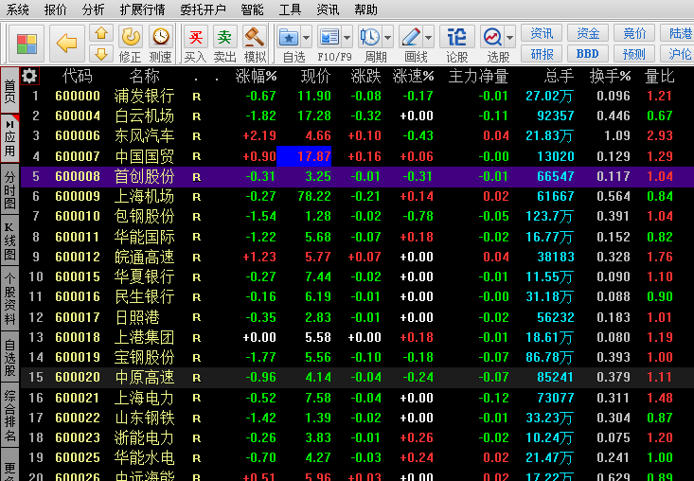Open the 智能 menu
The height and width of the screenshot is (481, 694).
click(252, 9)
